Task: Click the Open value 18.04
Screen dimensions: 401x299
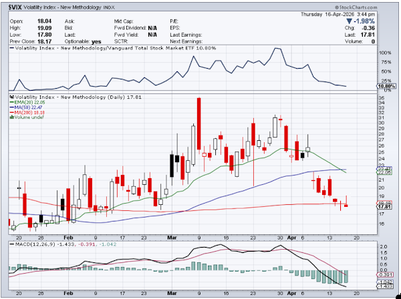Action: 45,21
